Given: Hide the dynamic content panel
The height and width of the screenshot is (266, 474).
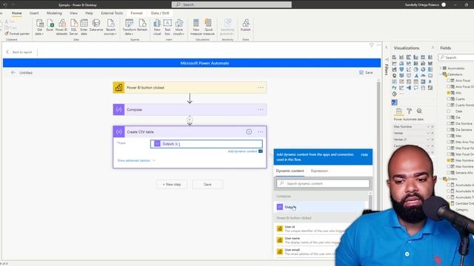Looking at the screenshot, I should pyautogui.click(x=364, y=154).
